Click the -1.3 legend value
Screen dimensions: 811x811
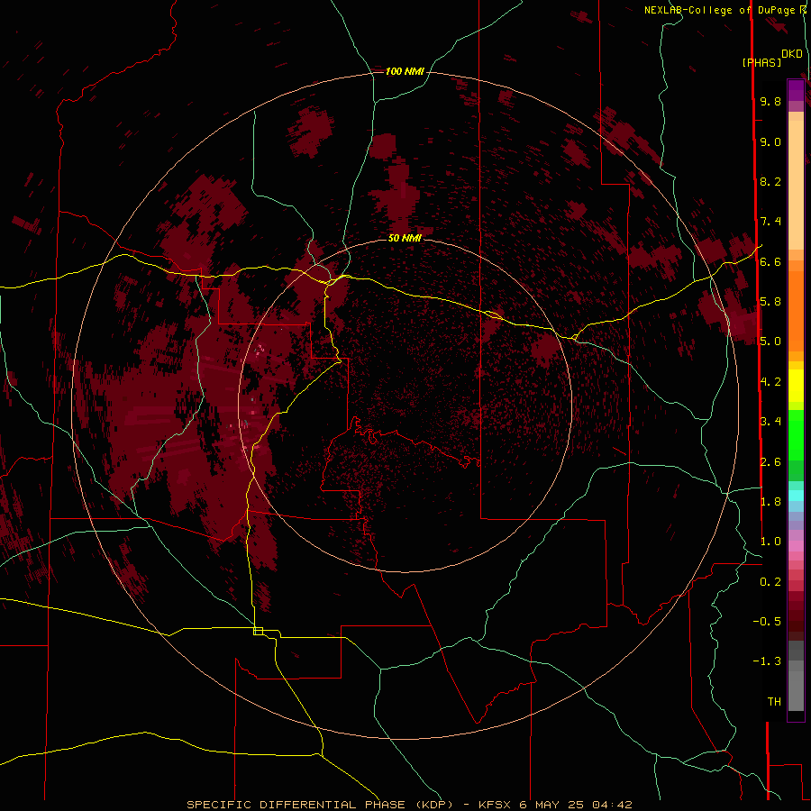pos(767,661)
